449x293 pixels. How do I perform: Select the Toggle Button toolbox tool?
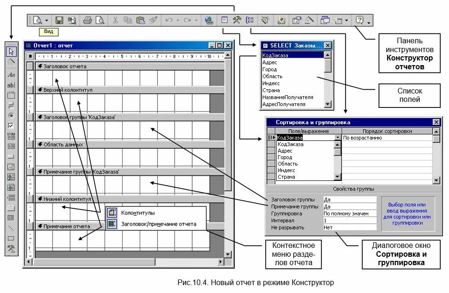(11, 106)
